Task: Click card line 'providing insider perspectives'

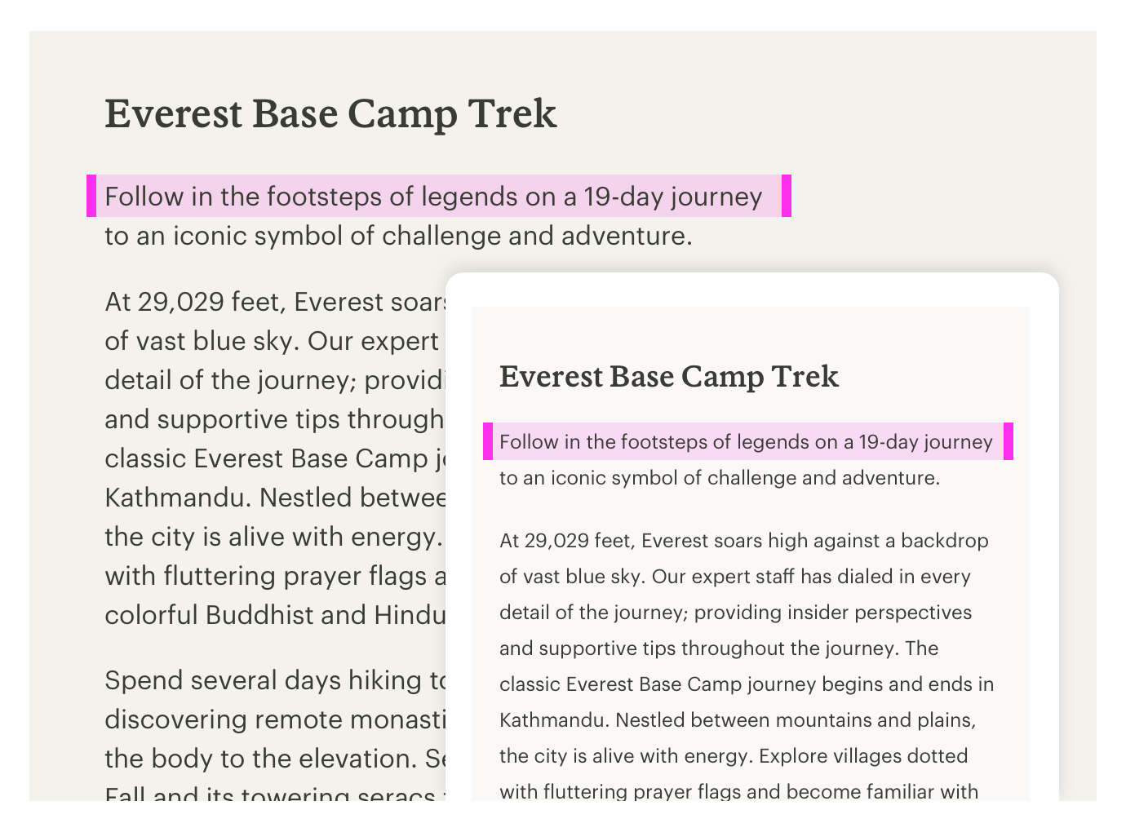Action: 735,613
